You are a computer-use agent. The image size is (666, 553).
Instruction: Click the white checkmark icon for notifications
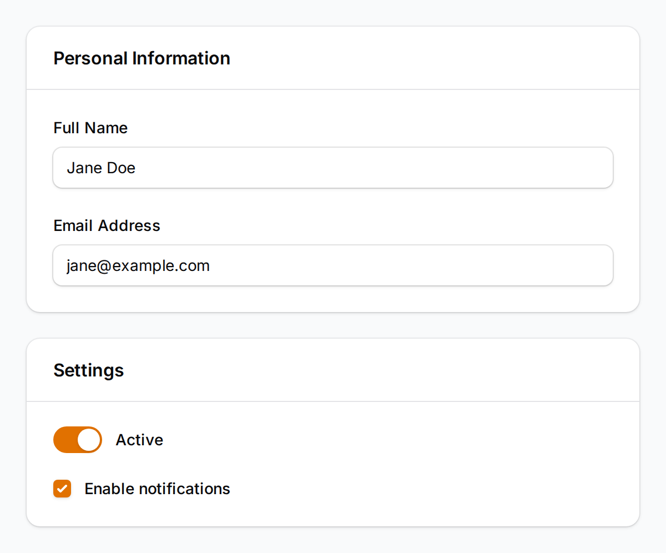click(62, 489)
